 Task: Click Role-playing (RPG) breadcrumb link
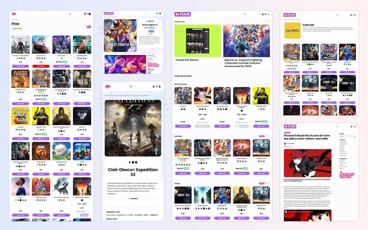coord(122,96)
